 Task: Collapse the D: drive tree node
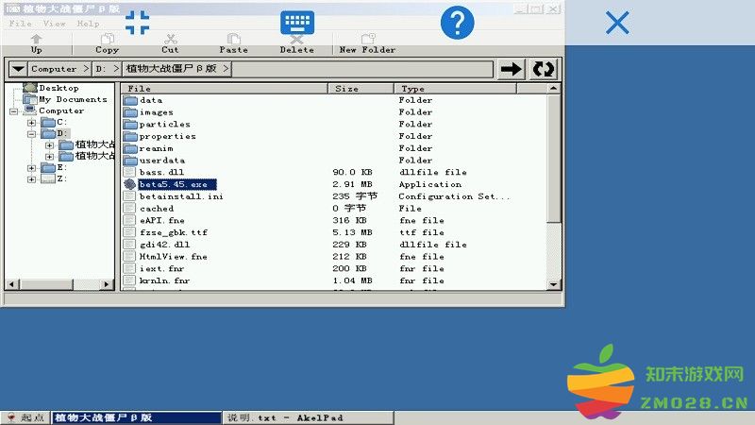pos(31,134)
